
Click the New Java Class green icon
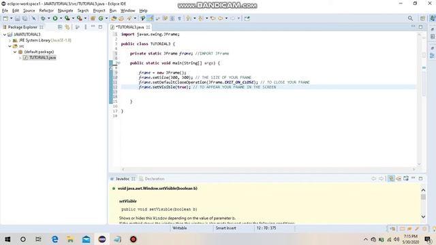101,18
